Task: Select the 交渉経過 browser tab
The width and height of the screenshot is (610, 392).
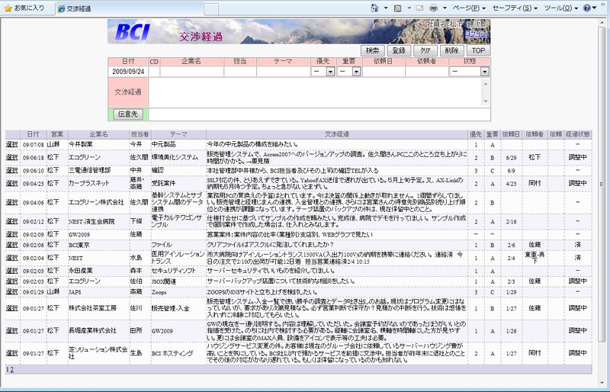Action: (x=129, y=8)
